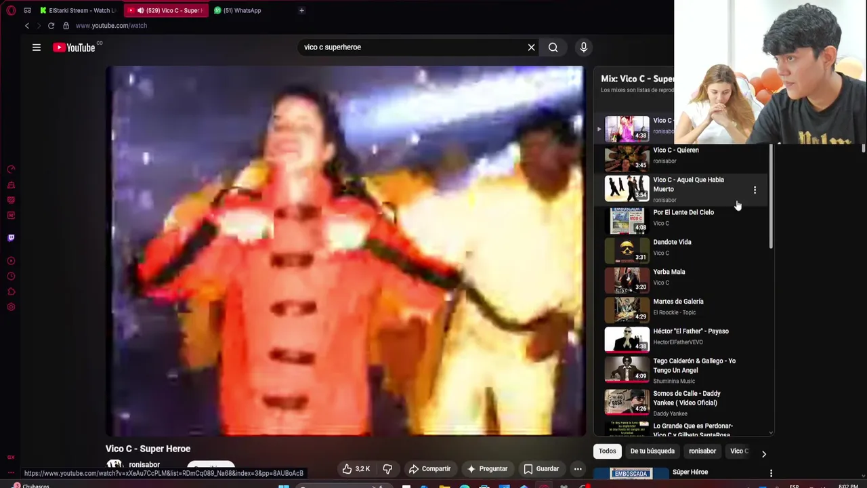Click the Vico C - Super Heroe title
This screenshot has height=488, width=867.
pyautogui.click(x=148, y=449)
